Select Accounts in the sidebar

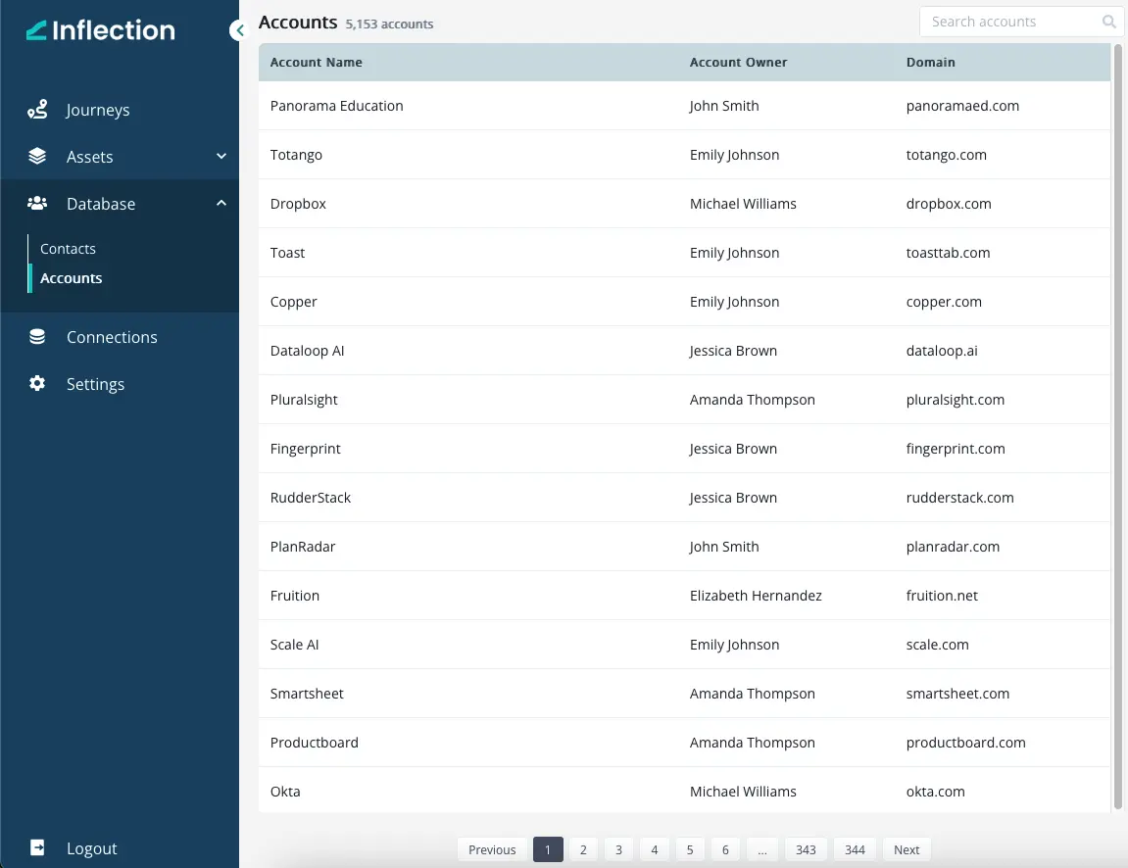coord(72,278)
